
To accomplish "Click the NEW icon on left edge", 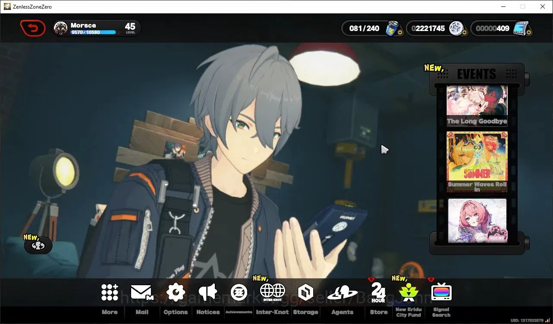I will (38, 245).
